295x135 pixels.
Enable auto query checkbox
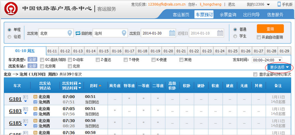point(259,37)
